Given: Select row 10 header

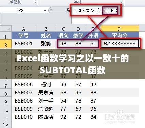Looking at the screenshot, I should pyautogui.click(x=6, y=109).
